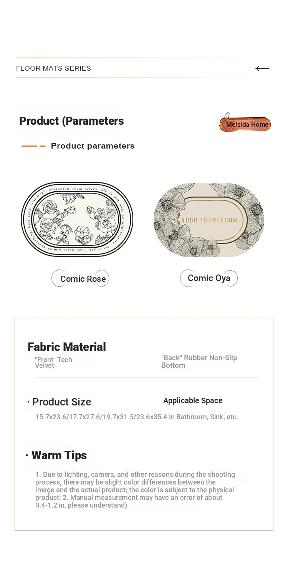Viewport: 288px width, 574px height.
Task: Click the Product parameters subtitle text
Action: tap(93, 146)
